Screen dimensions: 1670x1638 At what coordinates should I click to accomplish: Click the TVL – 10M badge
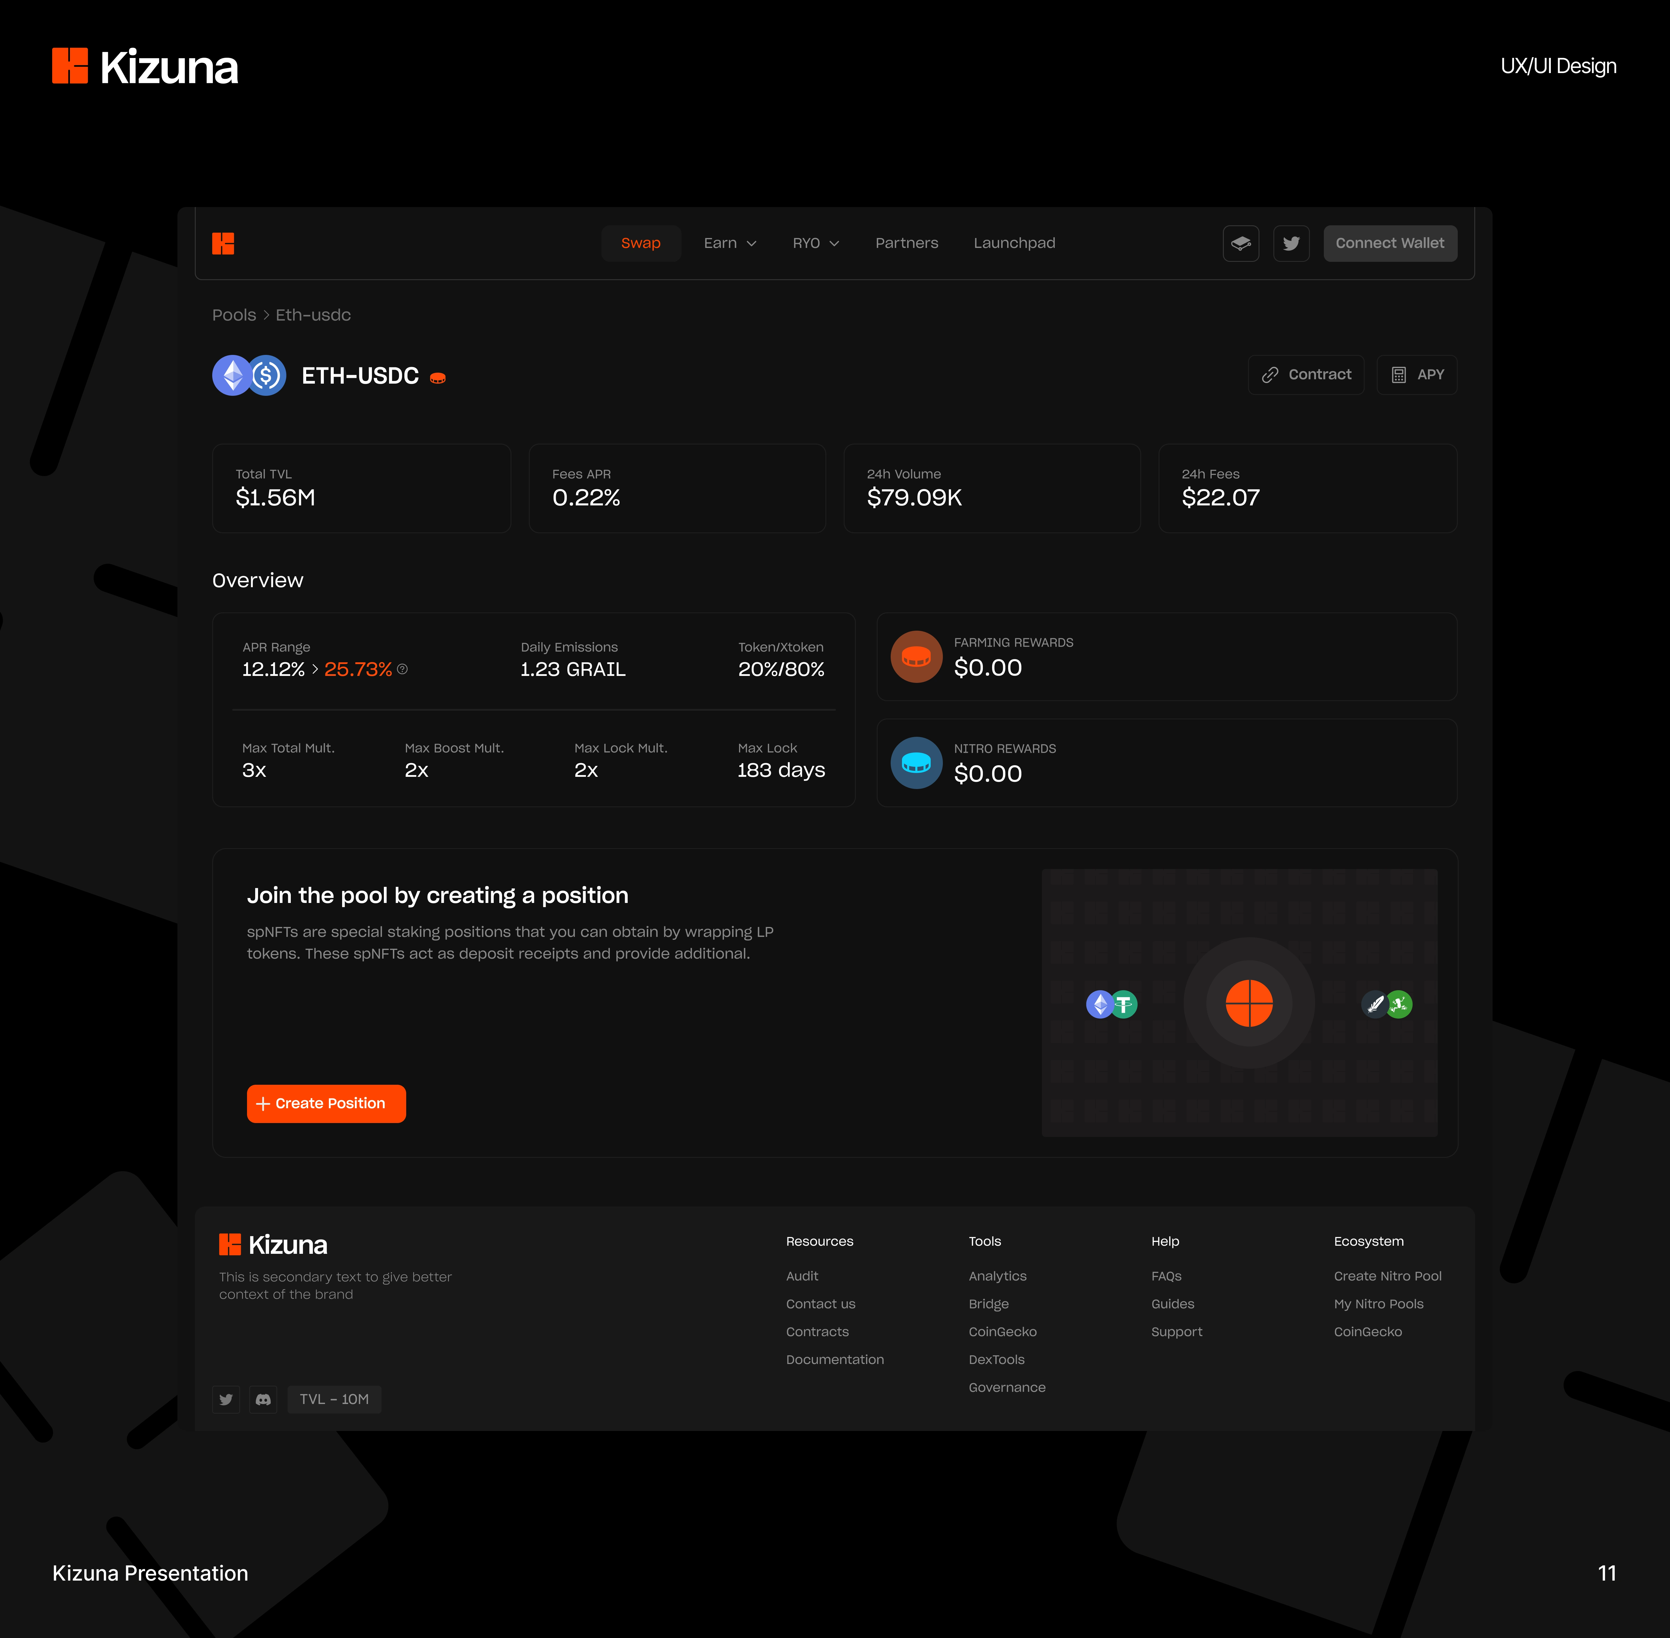pos(334,1400)
